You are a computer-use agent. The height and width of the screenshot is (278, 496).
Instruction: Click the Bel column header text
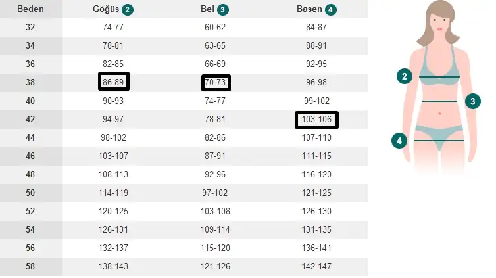[x=207, y=9]
